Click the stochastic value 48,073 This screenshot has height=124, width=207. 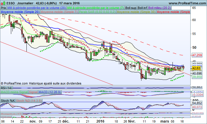(x=197, y=107)
